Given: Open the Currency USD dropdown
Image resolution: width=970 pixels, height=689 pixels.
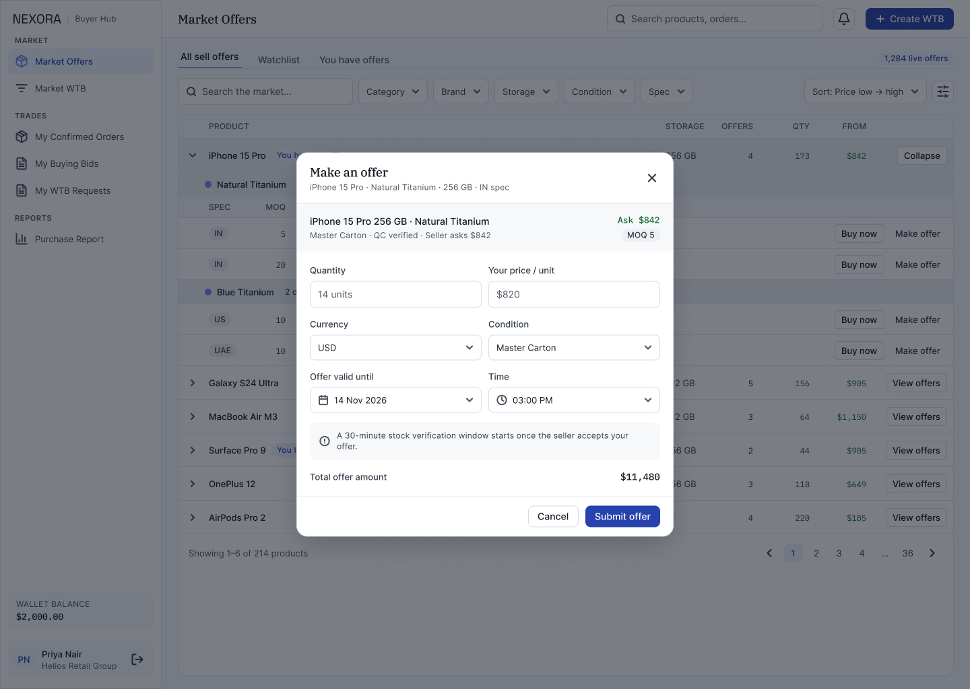Looking at the screenshot, I should [x=395, y=348].
